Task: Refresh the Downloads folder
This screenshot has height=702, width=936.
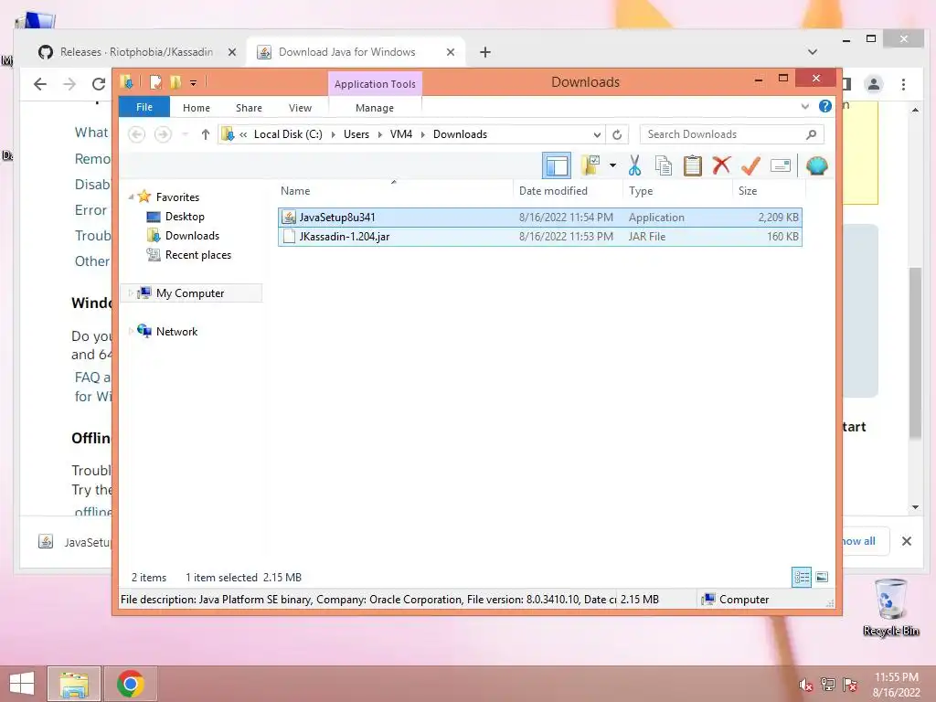Action: tap(617, 134)
